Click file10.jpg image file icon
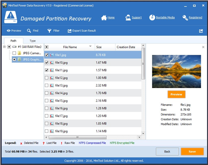This screenshot has width=208, height=165. (x=52, y=63)
